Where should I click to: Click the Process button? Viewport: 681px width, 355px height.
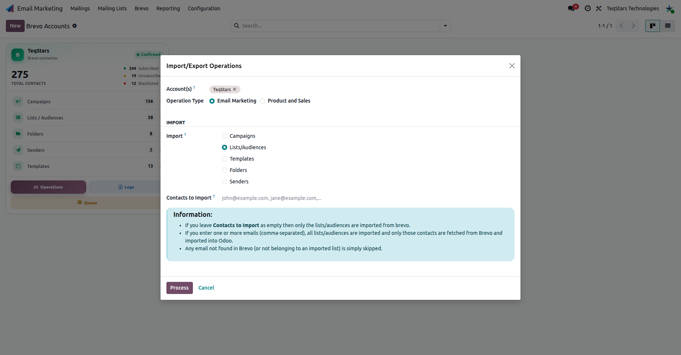point(180,288)
